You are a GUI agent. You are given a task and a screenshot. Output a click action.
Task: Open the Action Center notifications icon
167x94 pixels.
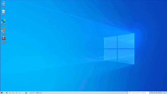point(164,93)
